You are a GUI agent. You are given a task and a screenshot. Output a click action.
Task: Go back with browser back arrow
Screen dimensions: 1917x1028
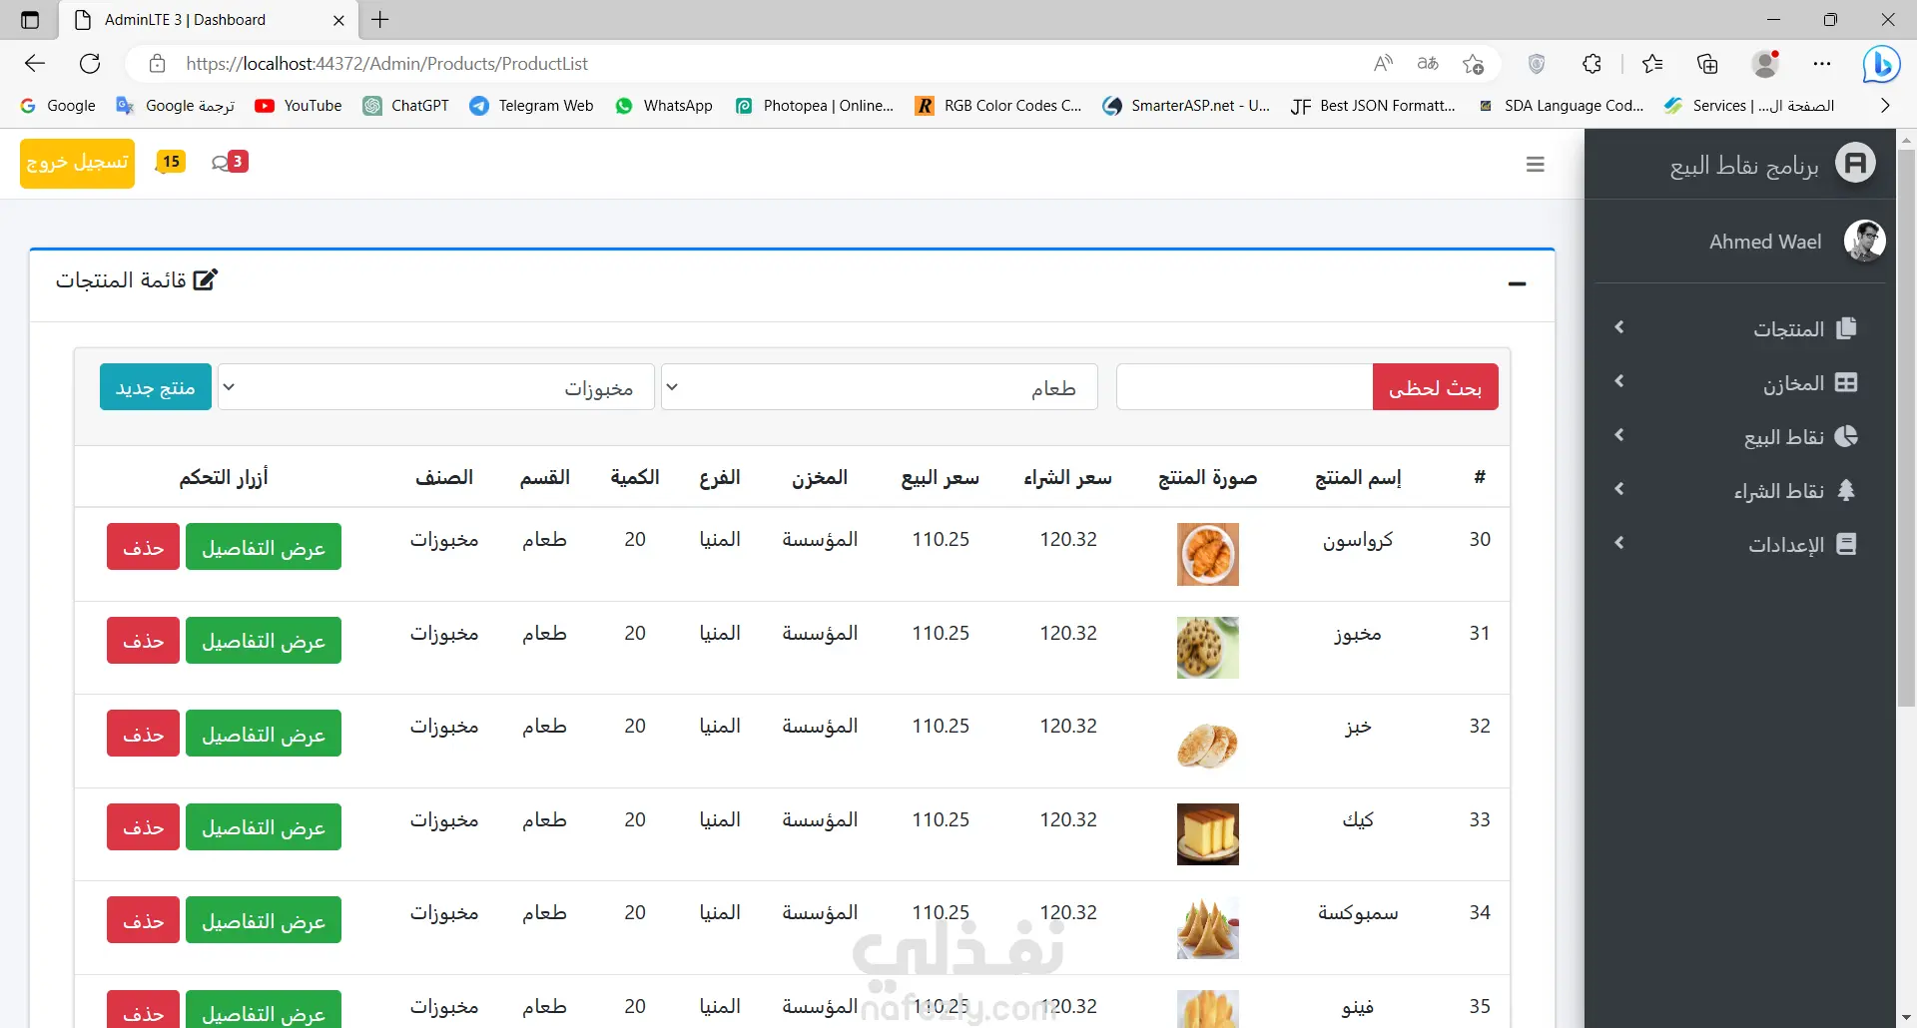(x=35, y=64)
